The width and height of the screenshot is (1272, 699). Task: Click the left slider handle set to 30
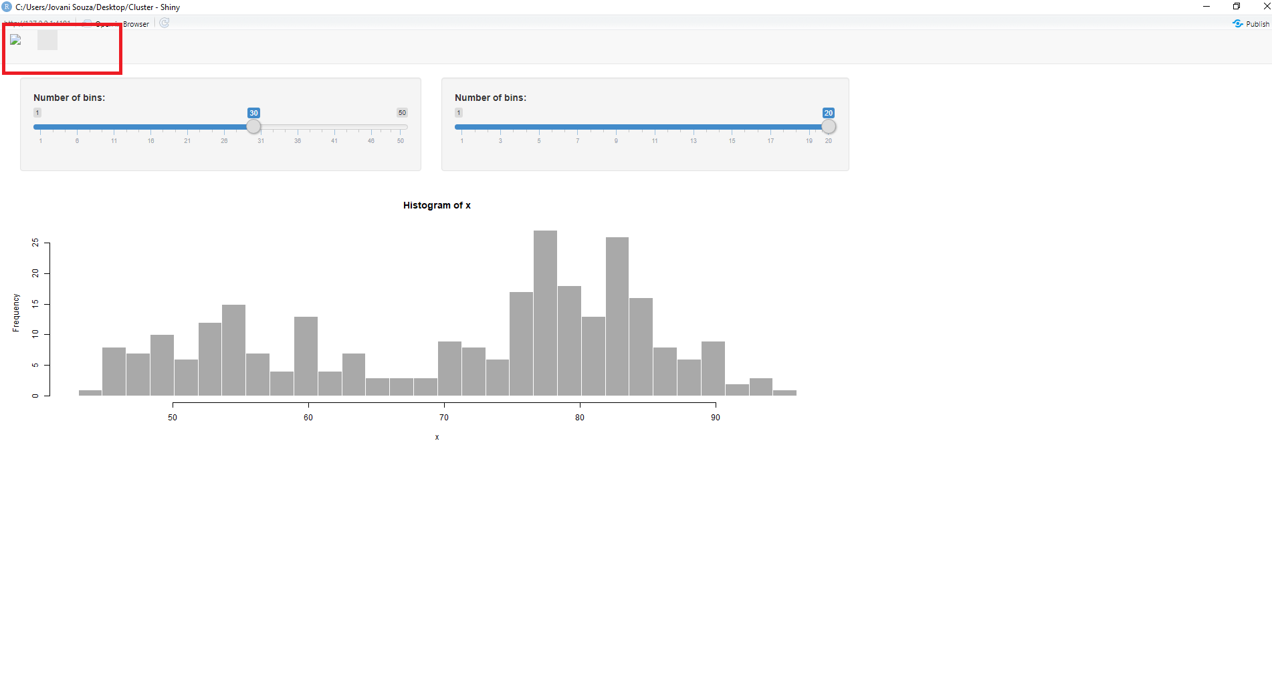coord(253,126)
